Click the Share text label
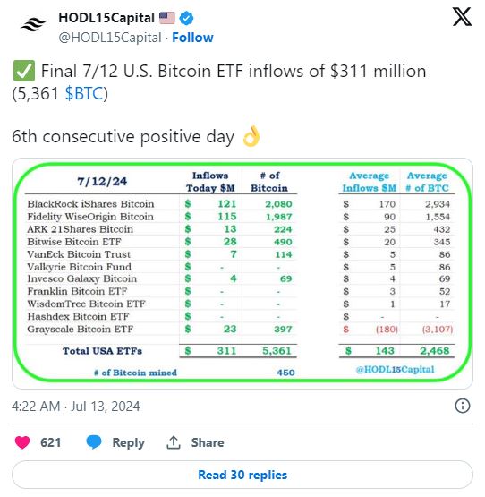 click(208, 442)
